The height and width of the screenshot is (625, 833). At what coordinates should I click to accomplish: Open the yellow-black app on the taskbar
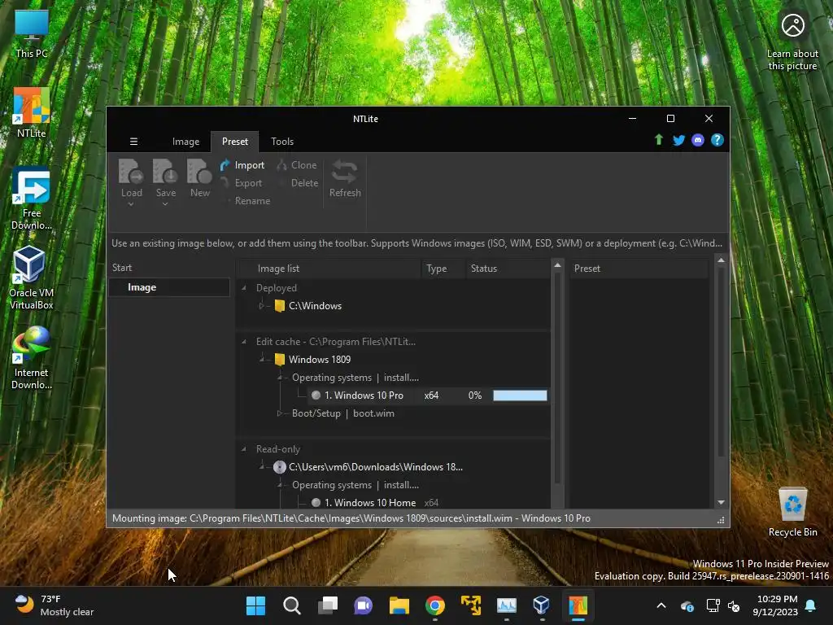[471, 605]
